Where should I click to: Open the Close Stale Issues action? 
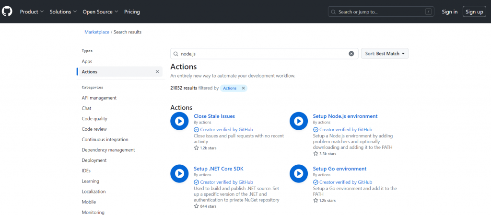click(x=214, y=116)
